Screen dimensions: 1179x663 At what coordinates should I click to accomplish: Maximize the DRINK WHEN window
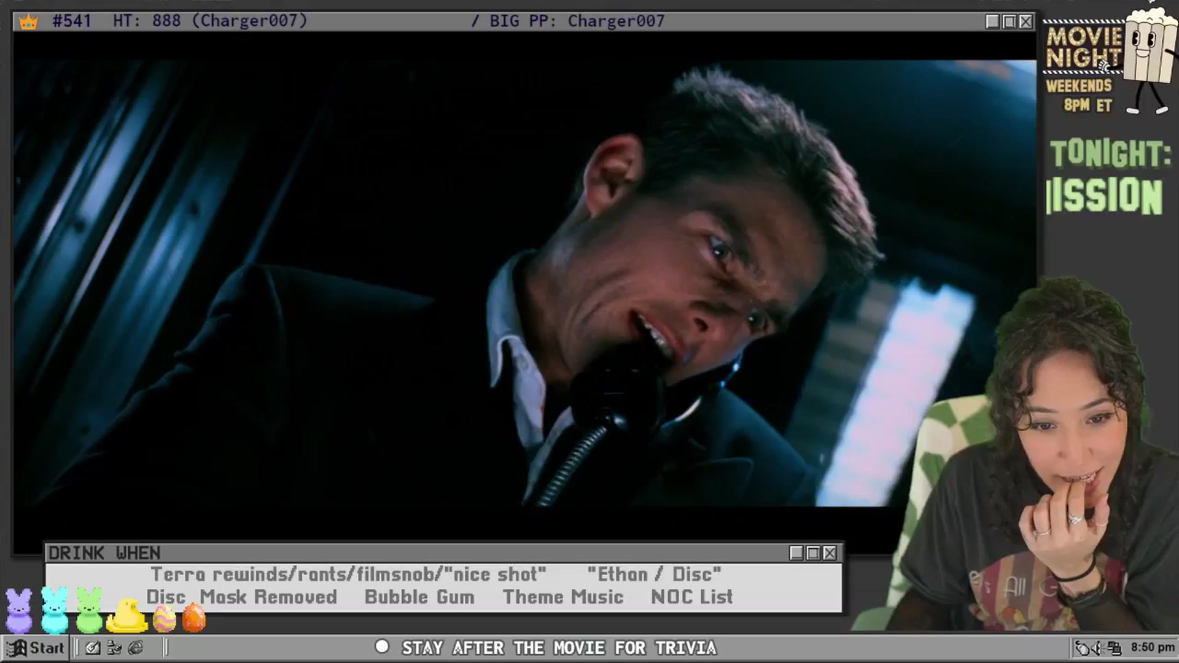(x=813, y=553)
